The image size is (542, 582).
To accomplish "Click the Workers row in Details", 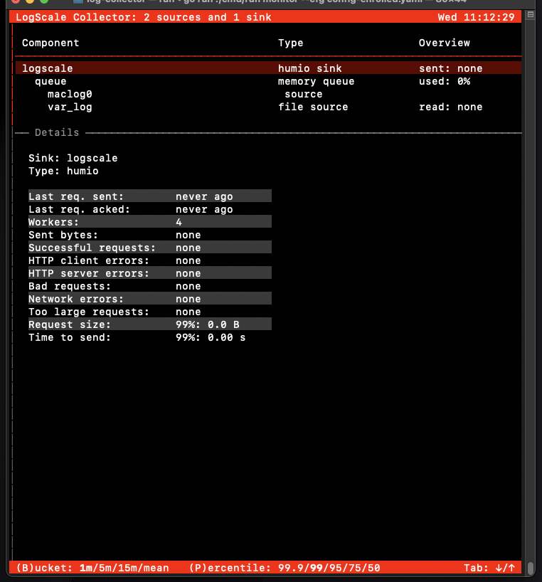I will pyautogui.click(x=149, y=222).
